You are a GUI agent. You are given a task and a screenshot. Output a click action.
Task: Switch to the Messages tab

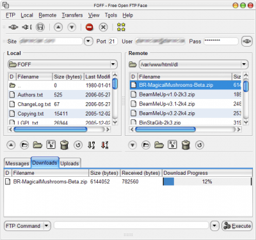[x=17, y=163]
